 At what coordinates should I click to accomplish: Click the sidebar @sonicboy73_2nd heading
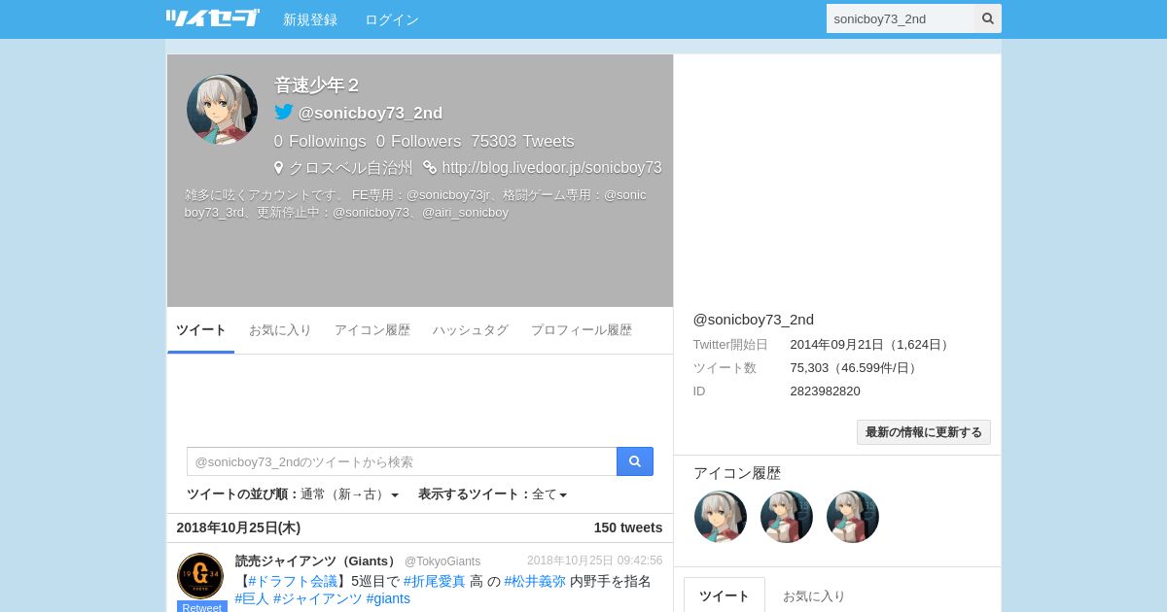754,319
